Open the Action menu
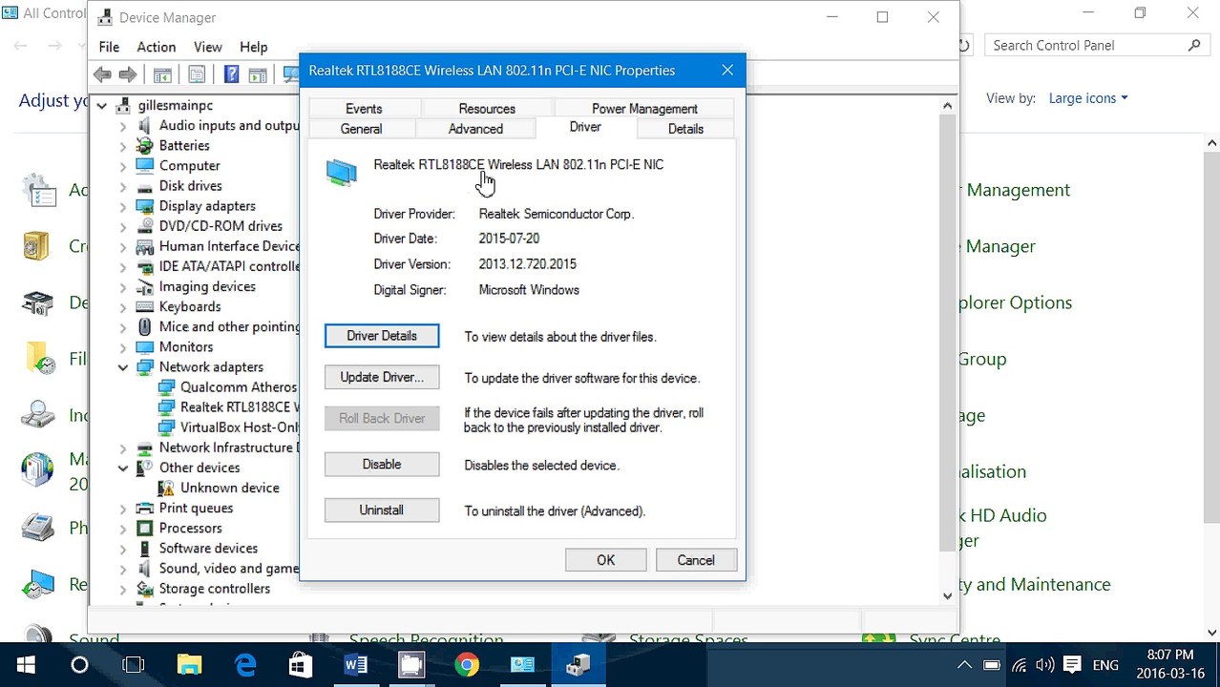 (156, 47)
